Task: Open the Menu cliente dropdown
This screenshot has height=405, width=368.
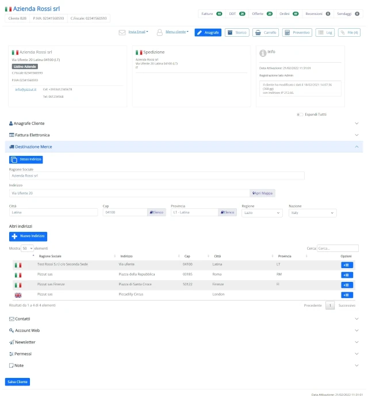Action: tap(177, 32)
